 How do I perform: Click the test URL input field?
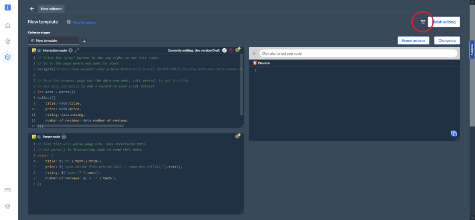(x=357, y=53)
